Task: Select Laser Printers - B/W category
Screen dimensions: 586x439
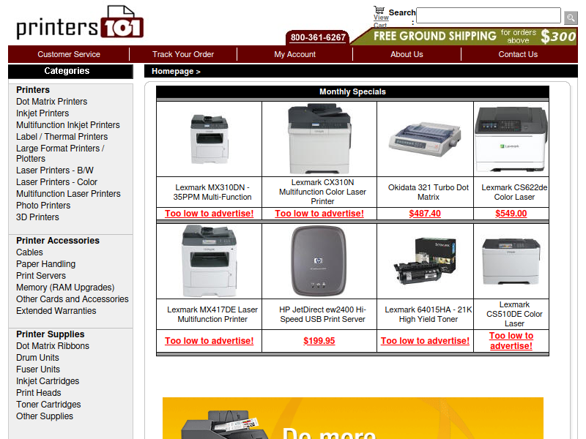Action: [x=55, y=170]
